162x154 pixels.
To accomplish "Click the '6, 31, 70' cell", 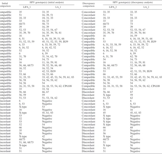I will pyautogui.click(x=108, y=57).
